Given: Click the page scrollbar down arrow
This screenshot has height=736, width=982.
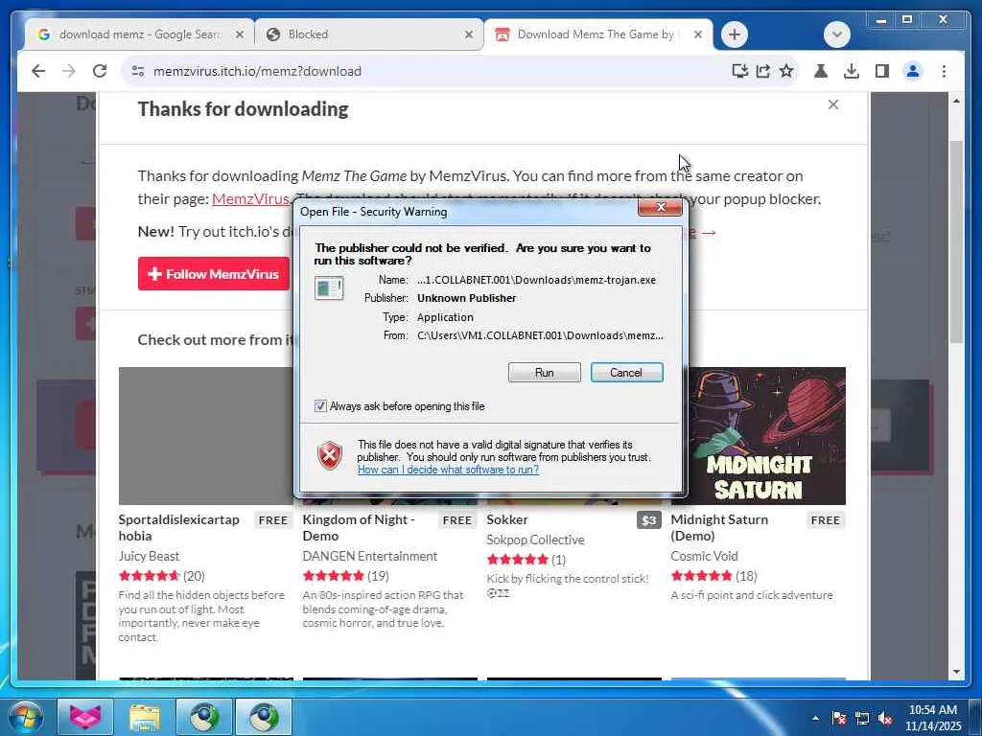Looking at the screenshot, I should tap(956, 672).
